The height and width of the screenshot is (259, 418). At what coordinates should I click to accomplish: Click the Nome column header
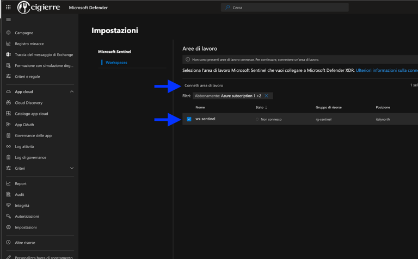pos(200,107)
